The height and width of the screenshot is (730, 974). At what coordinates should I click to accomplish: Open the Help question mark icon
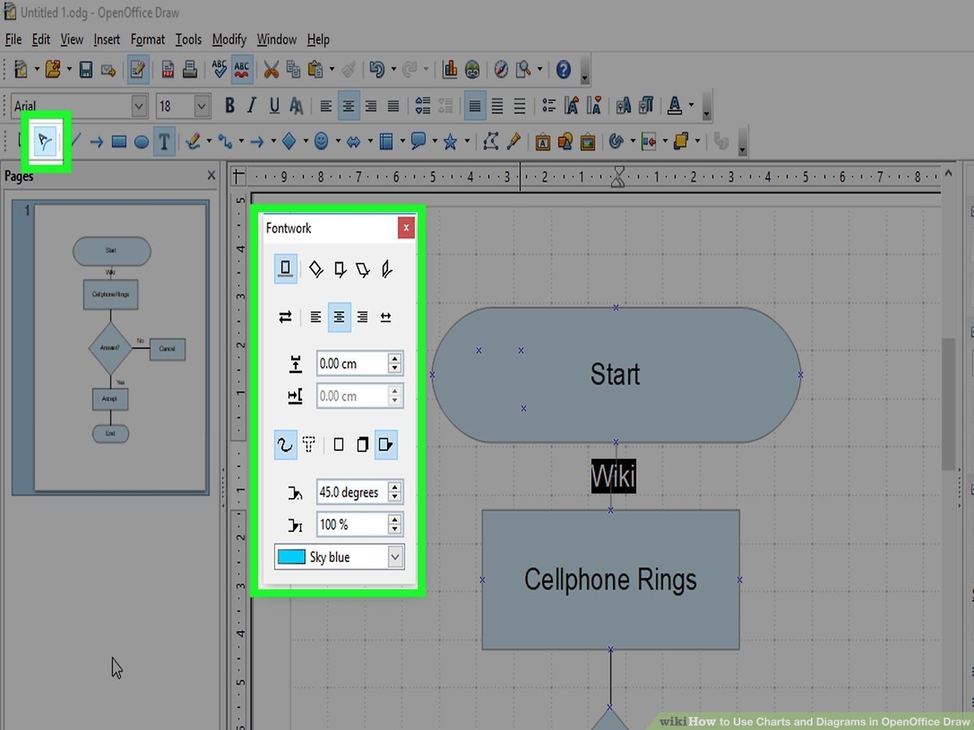click(x=563, y=70)
